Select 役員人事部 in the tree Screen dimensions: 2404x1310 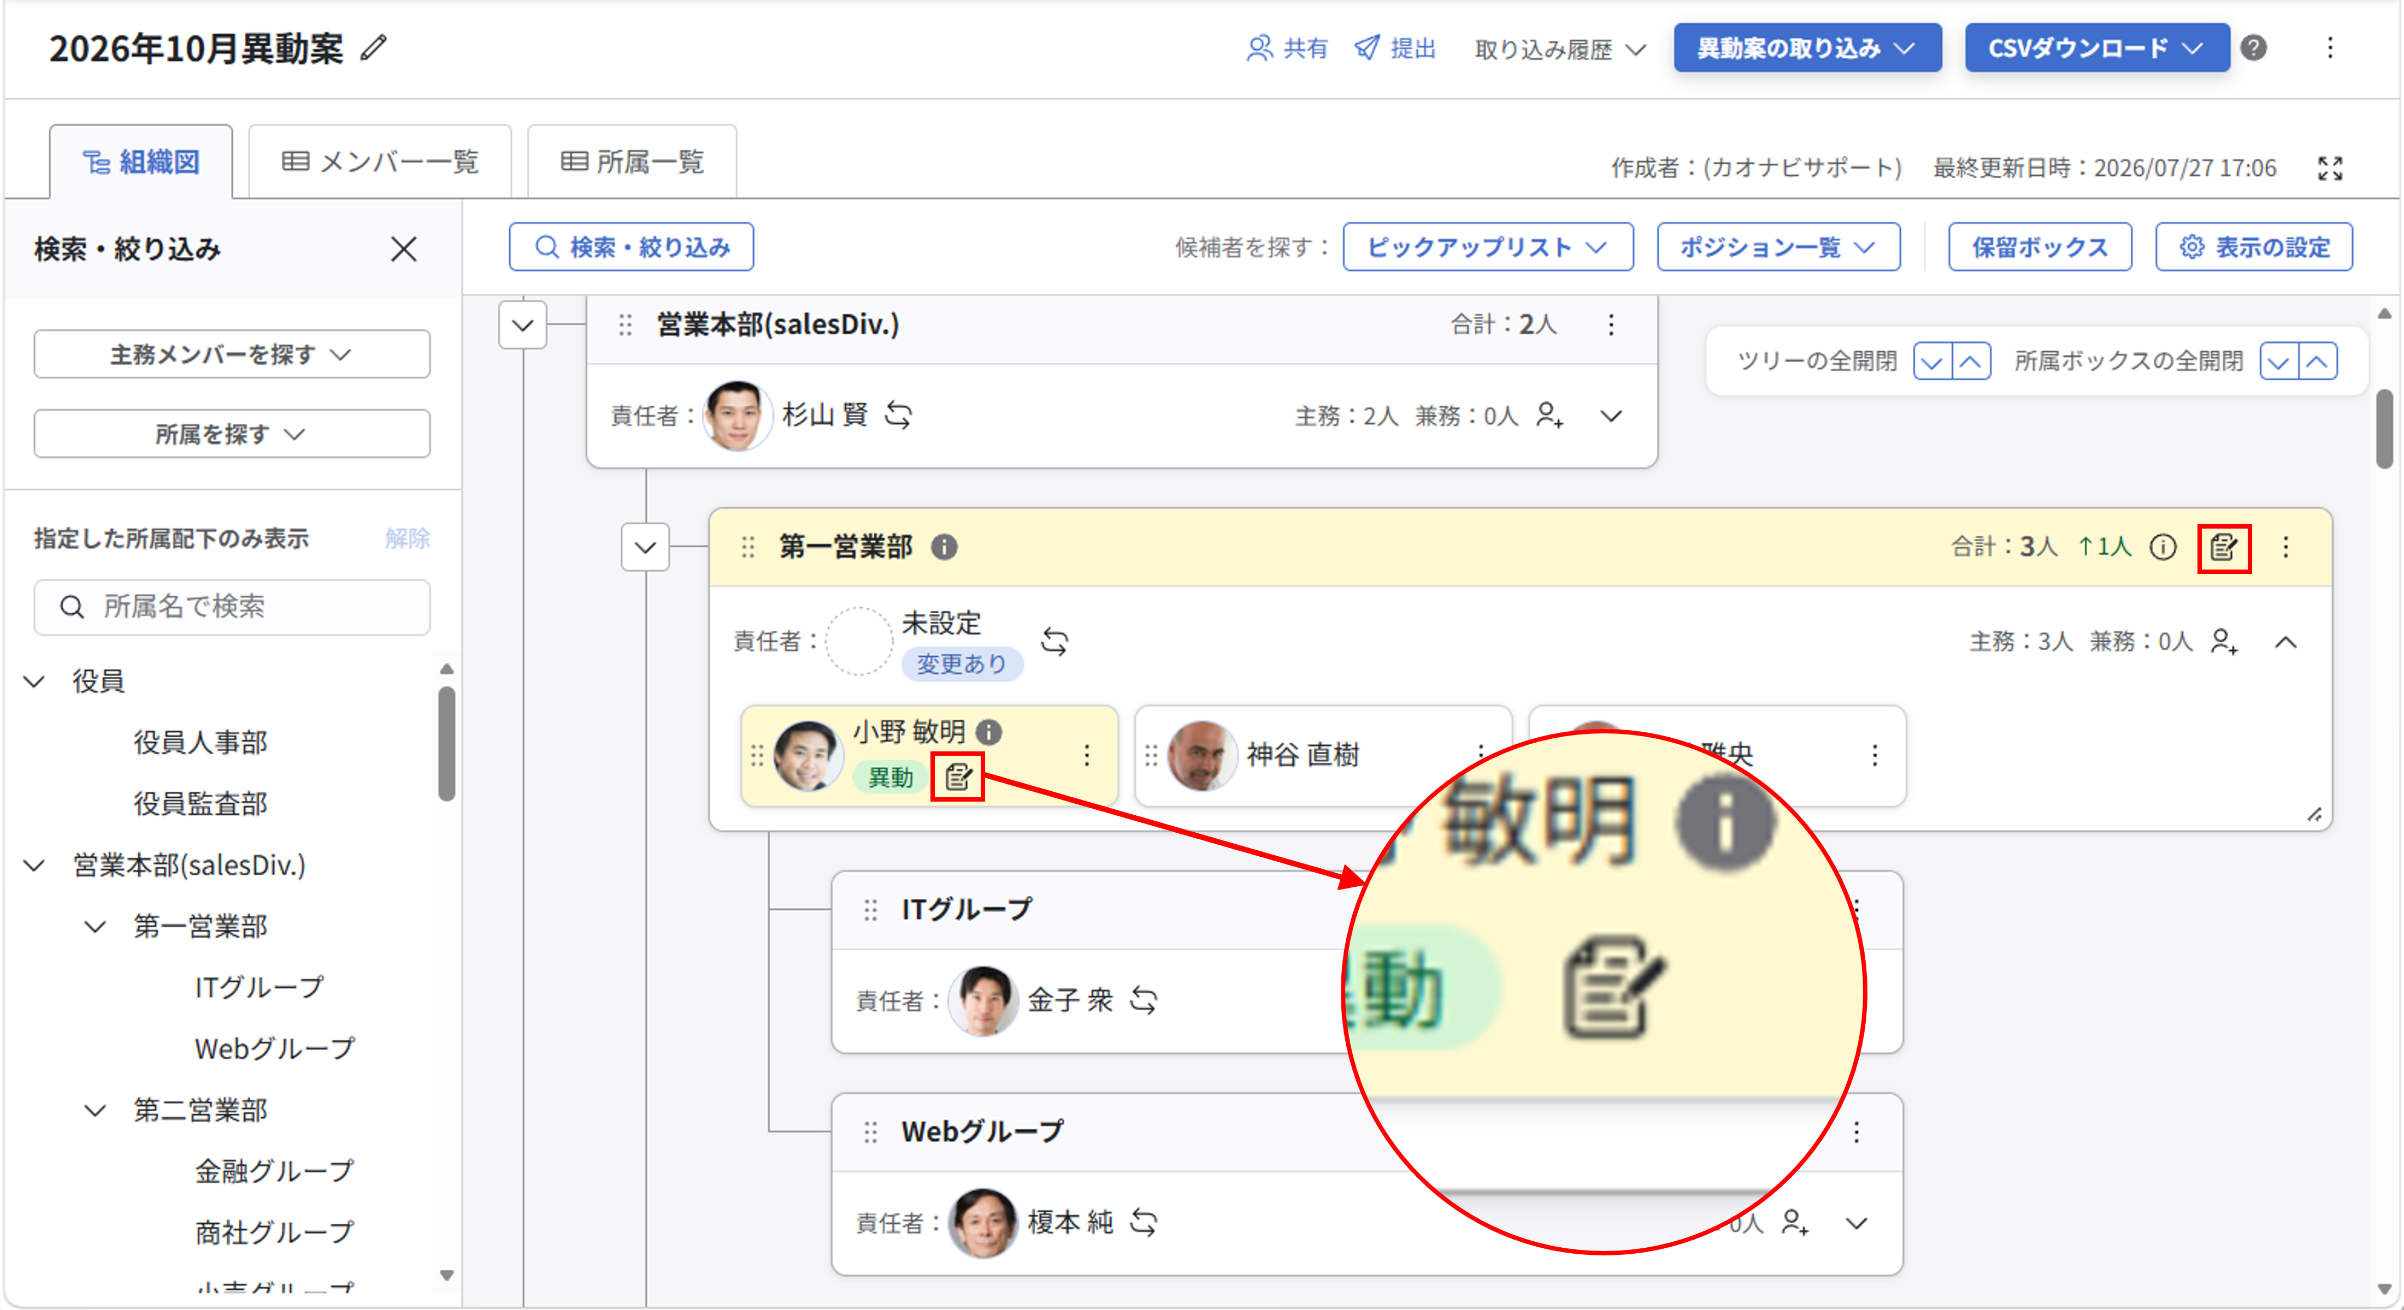pyautogui.click(x=201, y=742)
